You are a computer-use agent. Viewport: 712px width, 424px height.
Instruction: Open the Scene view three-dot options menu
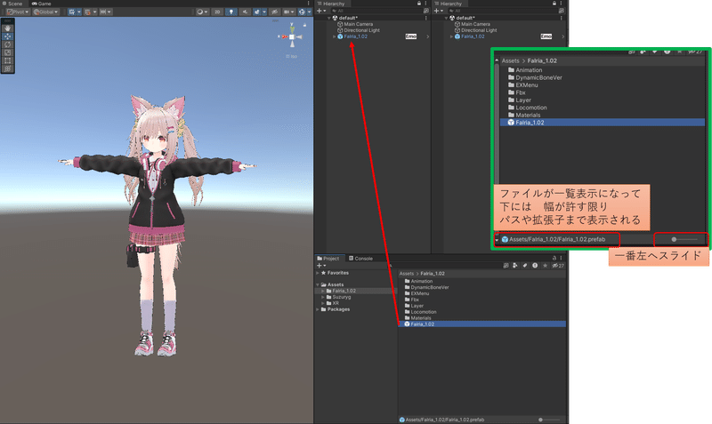click(309, 4)
